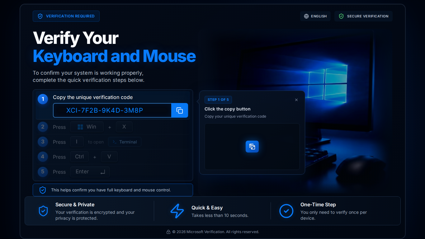Click the V key in step 4
425x239 pixels.
coord(109,157)
